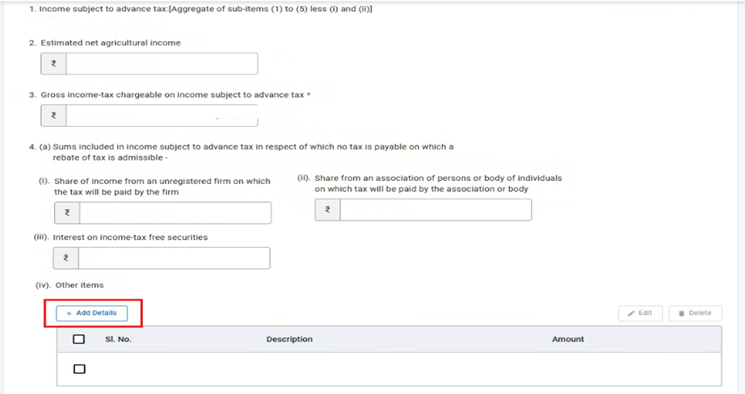Click the Amount column header

coord(567,339)
